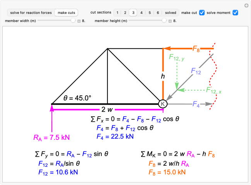Select cut section 1
This screenshot has width=251, height=185.
click(x=117, y=13)
